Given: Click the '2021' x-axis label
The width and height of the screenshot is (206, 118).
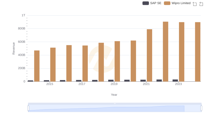Looking at the screenshot, I should point(146,84).
